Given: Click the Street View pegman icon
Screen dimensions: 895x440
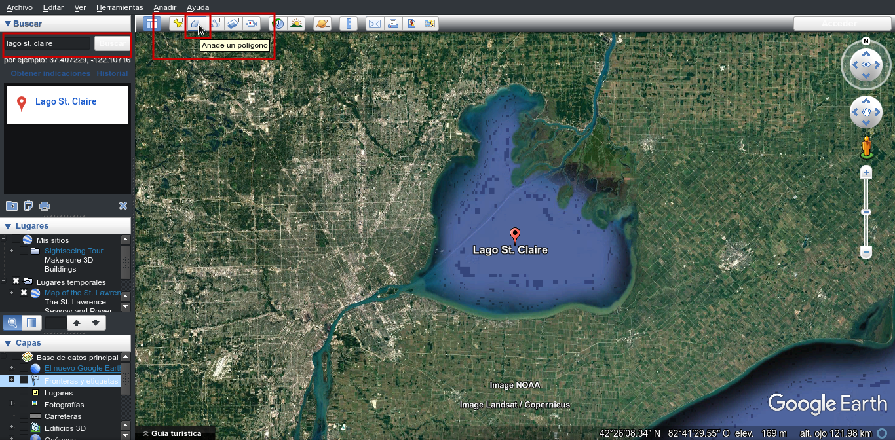Looking at the screenshot, I should click(866, 147).
